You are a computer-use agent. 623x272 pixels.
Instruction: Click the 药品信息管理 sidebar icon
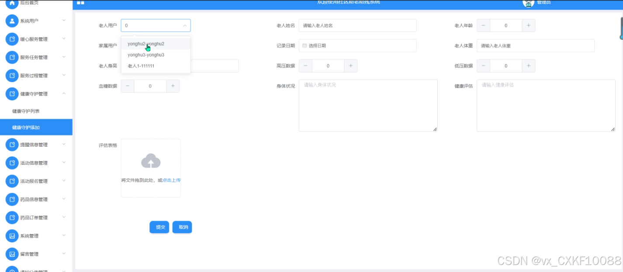[12, 200]
